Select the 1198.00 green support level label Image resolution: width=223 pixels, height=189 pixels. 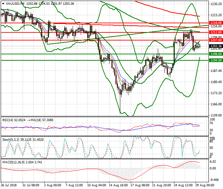pyautogui.click(x=216, y=54)
